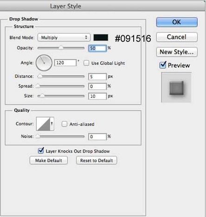This screenshot has height=217, width=206.
Task: Toggle Layer Knocks Out Drop Shadow checkbox
Action: pos(41,151)
